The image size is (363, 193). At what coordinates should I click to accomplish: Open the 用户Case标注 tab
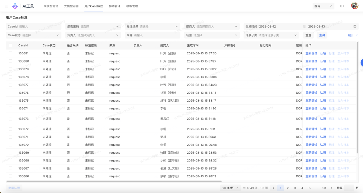tap(94, 6)
